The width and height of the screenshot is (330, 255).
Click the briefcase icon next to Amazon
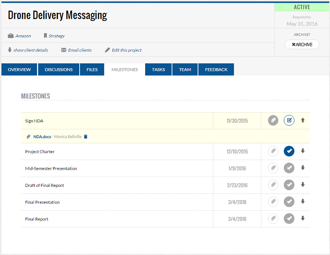[x=11, y=36]
